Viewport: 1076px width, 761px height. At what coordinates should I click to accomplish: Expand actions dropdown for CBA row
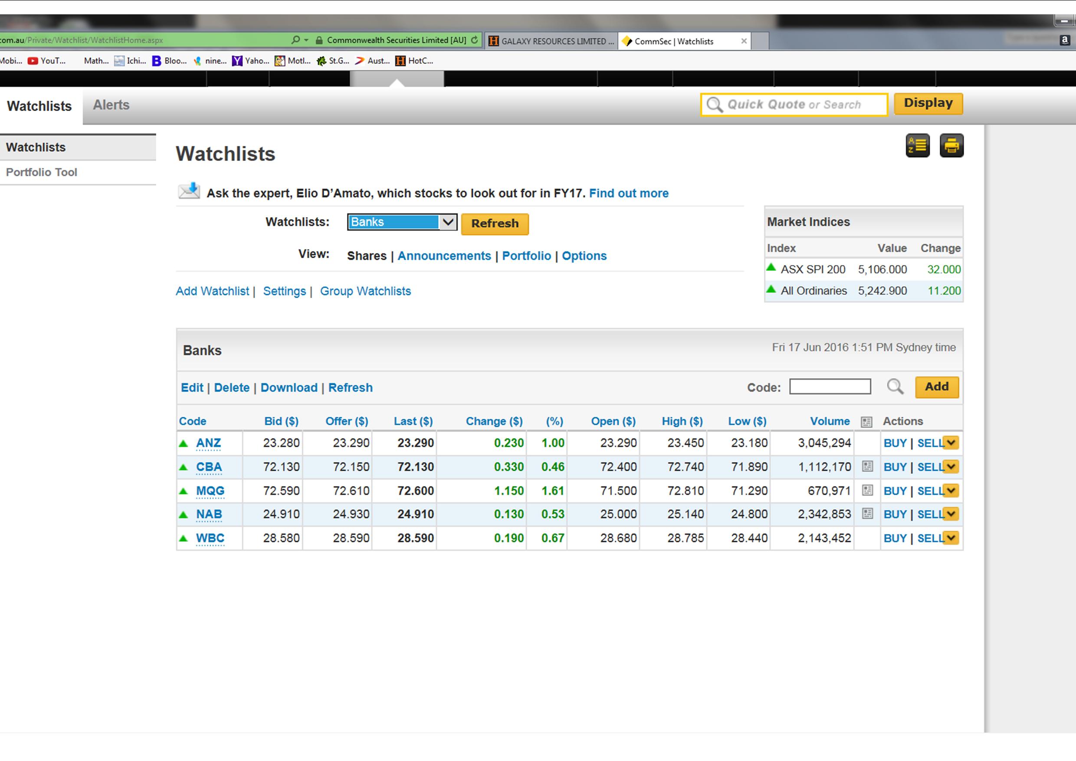coord(951,466)
